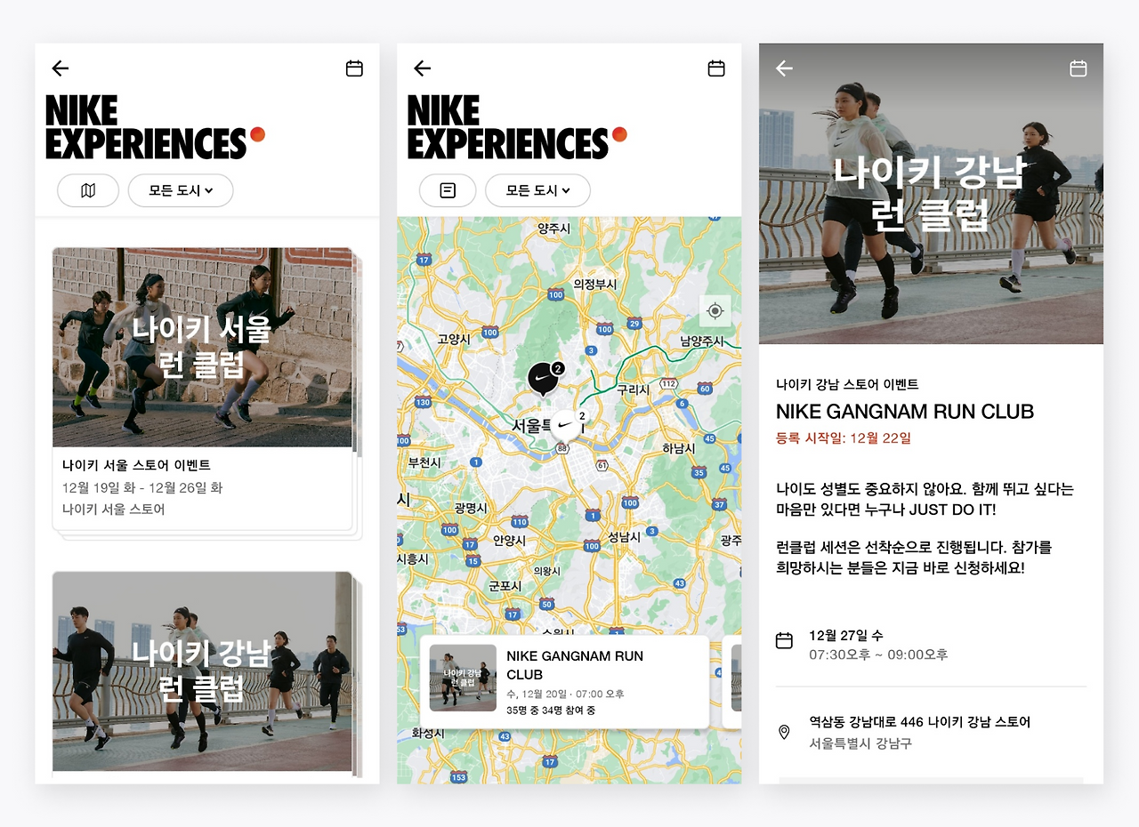Open the white calendar icon on event detail

click(1078, 68)
